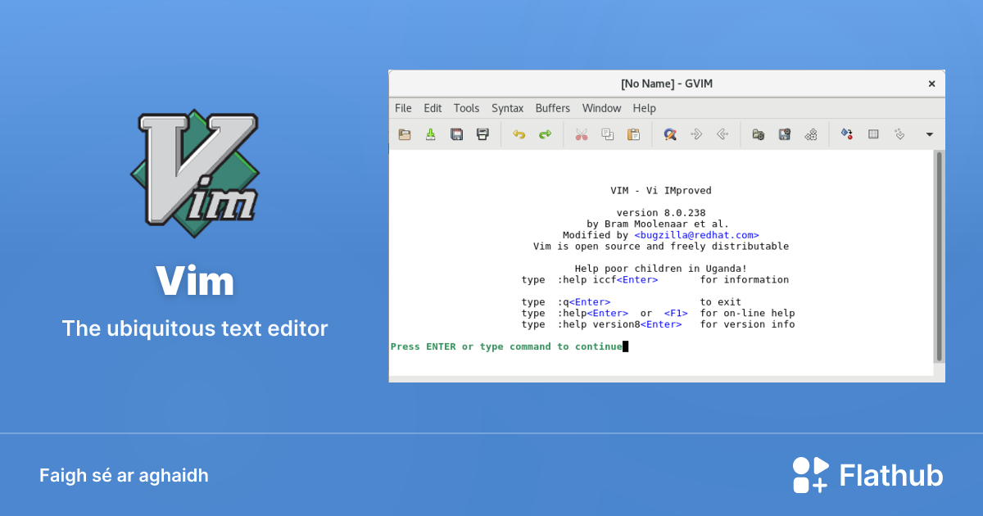Click the Load Session folder icon
The image size is (983, 516).
[x=758, y=134]
